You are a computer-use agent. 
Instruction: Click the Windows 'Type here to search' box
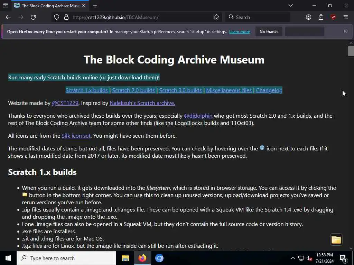66,258
